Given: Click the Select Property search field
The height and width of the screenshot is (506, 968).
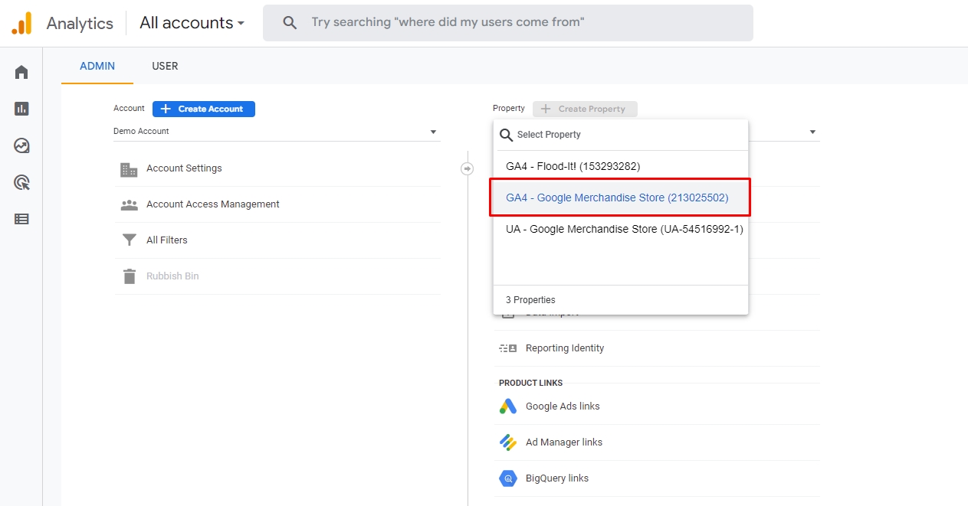Looking at the screenshot, I should click(x=620, y=135).
